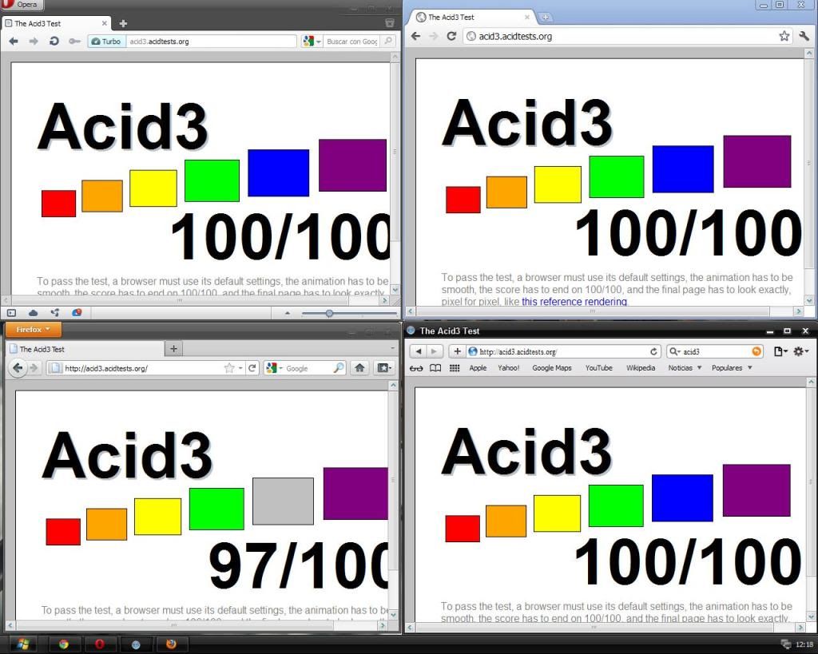Open Opera Link cloud icon
The image size is (818, 654).
pos(33,313)
